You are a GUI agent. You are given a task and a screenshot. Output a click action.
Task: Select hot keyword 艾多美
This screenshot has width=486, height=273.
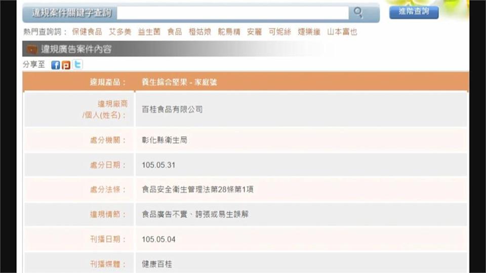(120, 32)
